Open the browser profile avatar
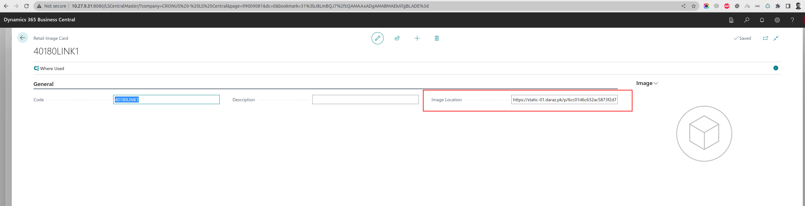 coord(798,6)
